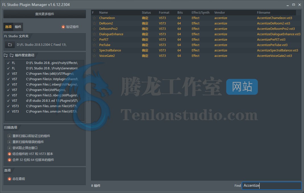This screenshot has height=193, width=304.
Task: Click the filename AccentizePreFET.vst3
Action: click(271, 40)
